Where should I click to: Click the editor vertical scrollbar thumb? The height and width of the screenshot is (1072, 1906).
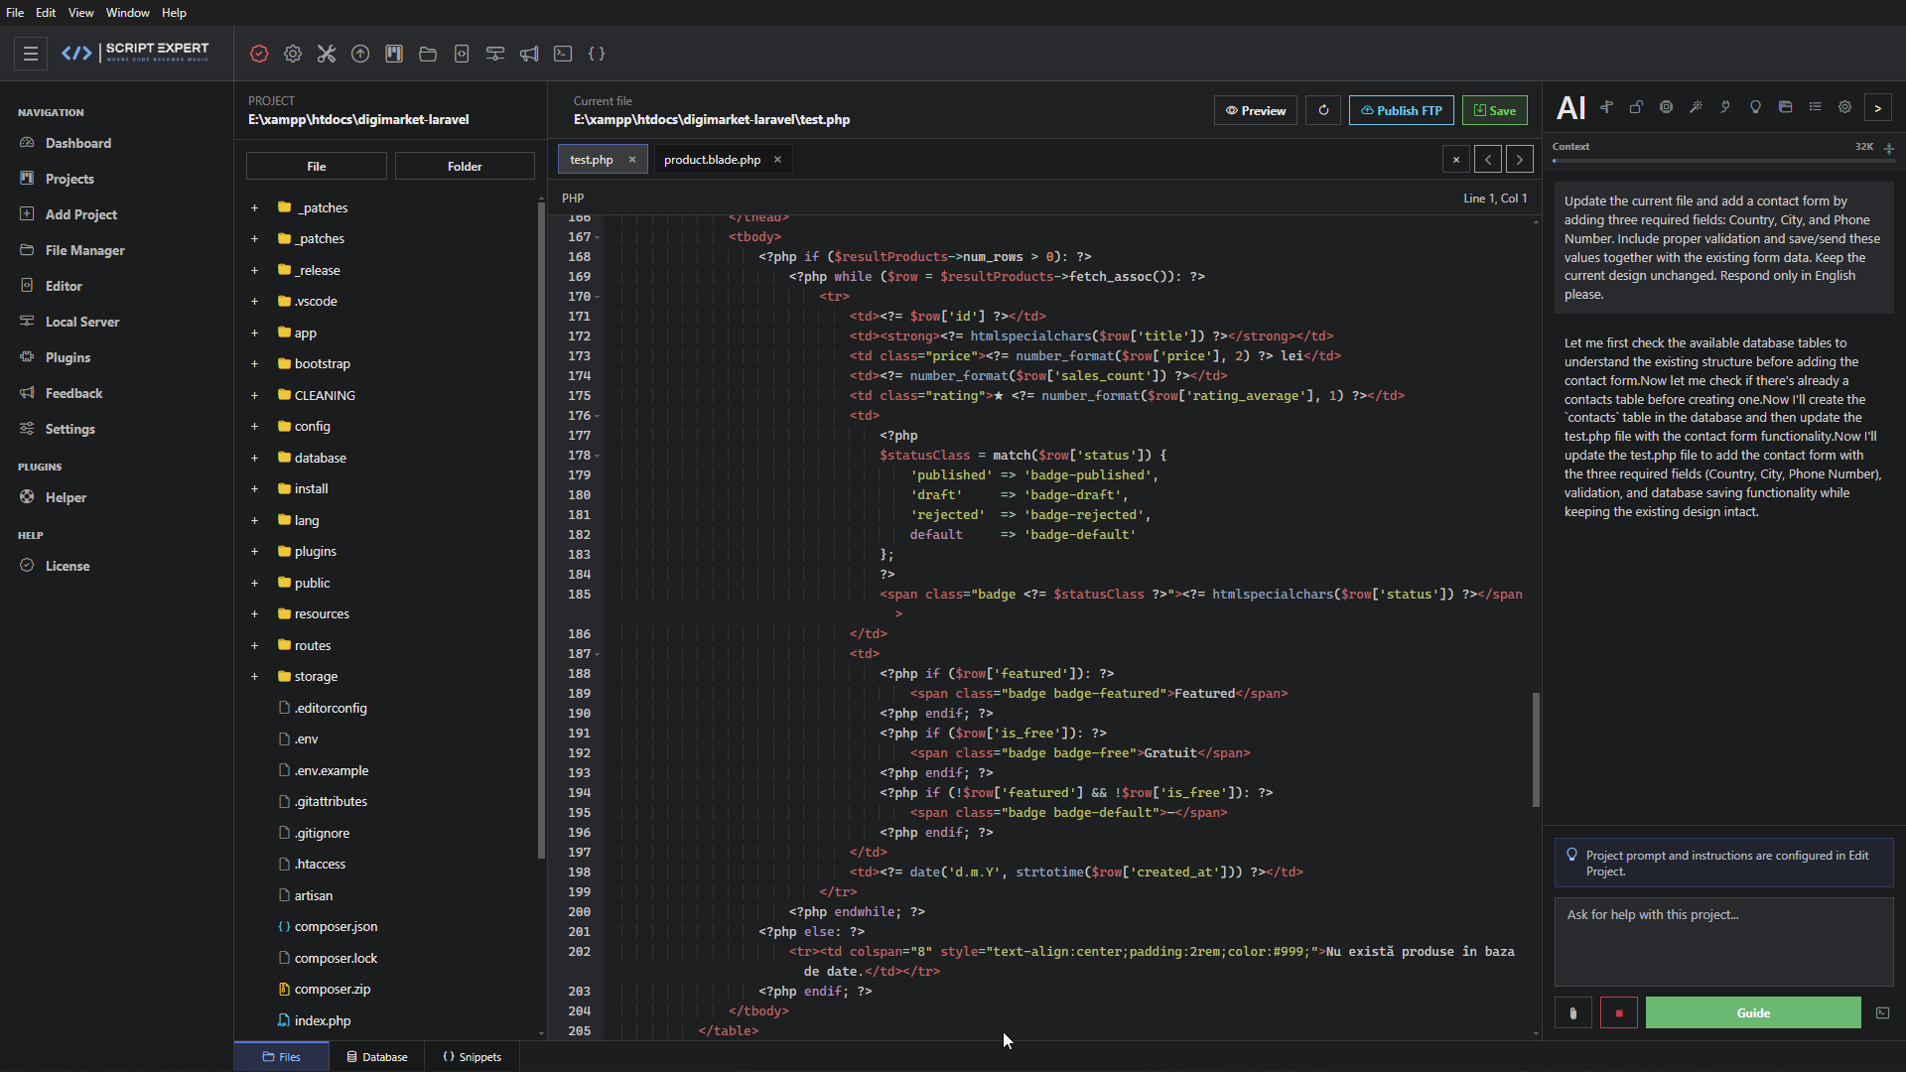click(1536, 749)
